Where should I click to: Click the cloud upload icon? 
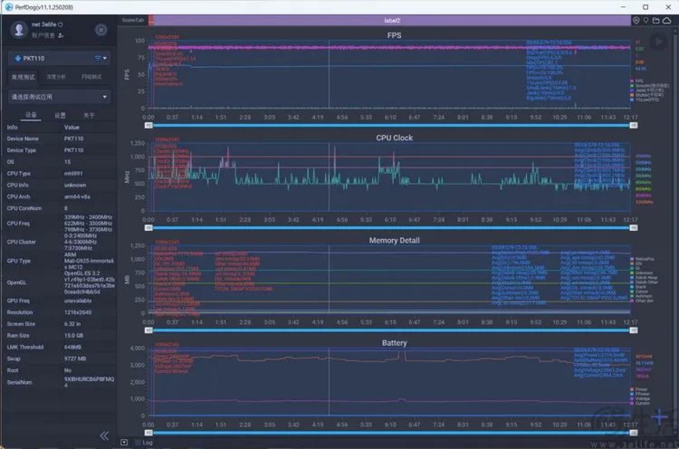click(667, 20)
